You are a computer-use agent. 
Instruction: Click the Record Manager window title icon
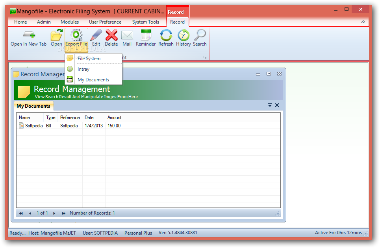16,74
